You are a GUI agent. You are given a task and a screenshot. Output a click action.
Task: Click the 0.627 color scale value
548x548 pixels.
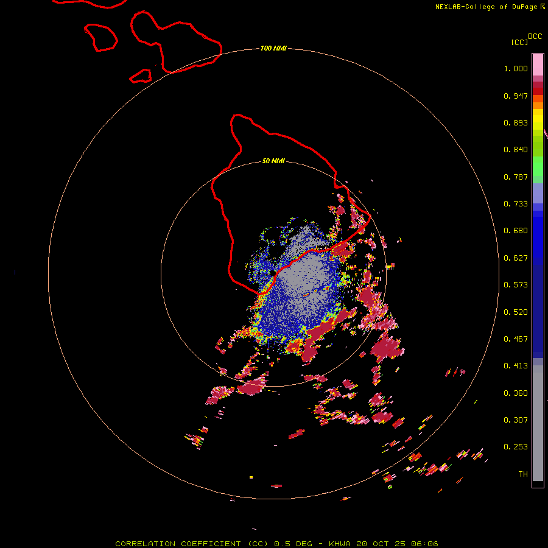point(516,258)
